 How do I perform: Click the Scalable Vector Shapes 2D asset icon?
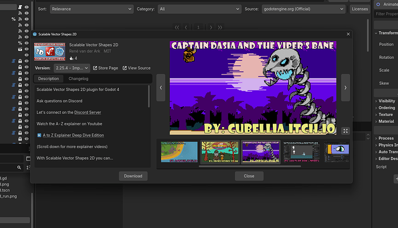[50, 51]
